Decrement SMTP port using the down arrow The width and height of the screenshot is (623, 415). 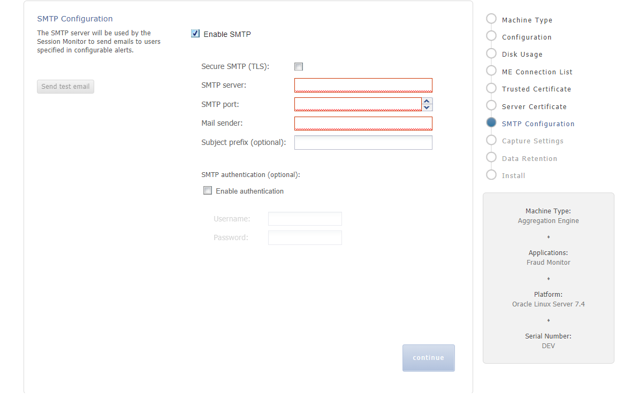click(427, 107)
